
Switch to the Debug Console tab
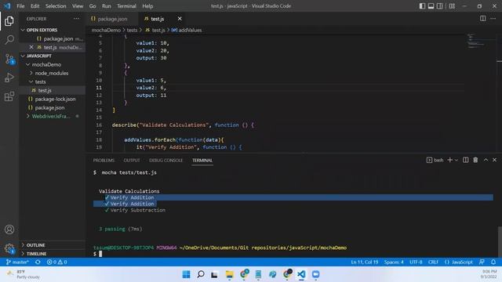pos(166,160)
